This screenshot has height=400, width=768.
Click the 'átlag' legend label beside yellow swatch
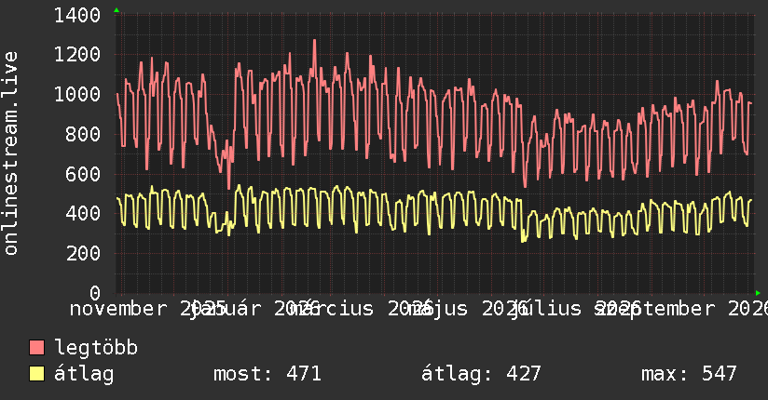pos(84,374)
